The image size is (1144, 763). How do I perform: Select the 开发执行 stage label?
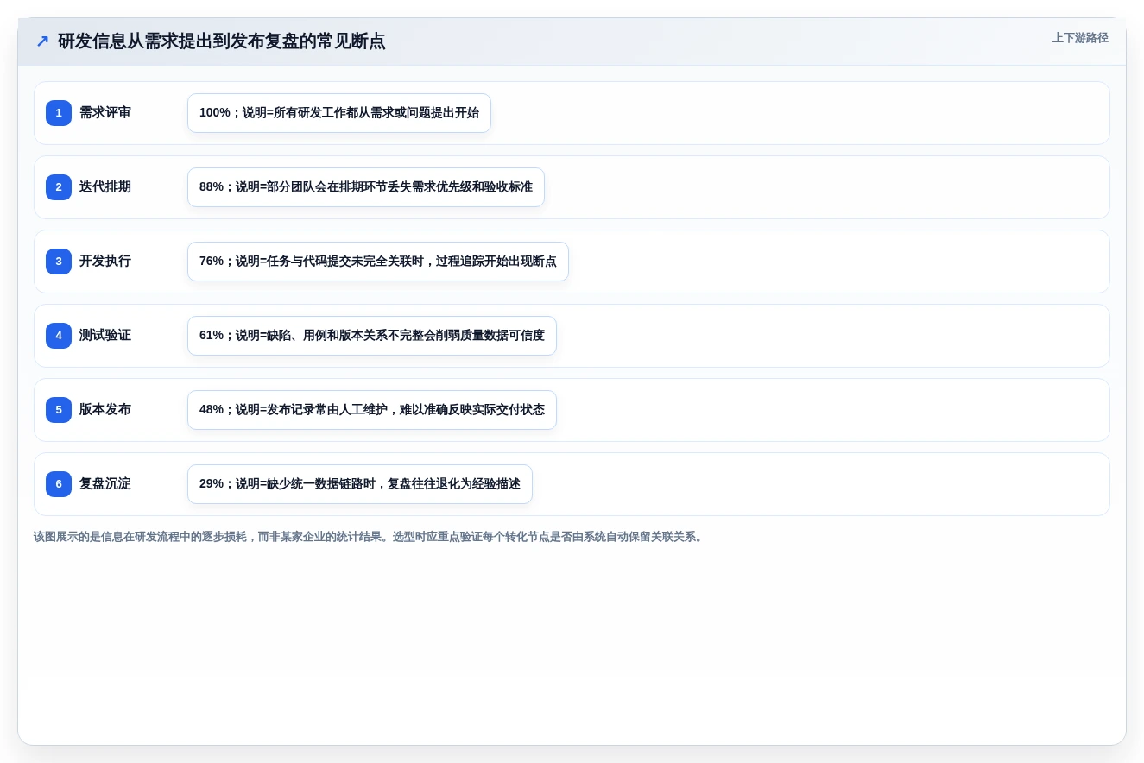pyautogui.click(x=105, y=262)
